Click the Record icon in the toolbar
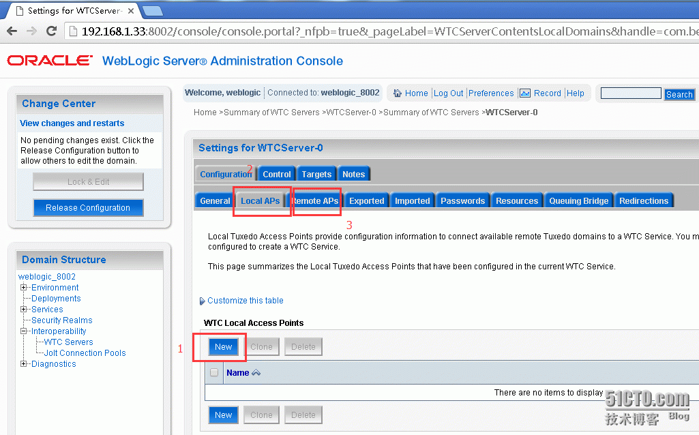Image resolution: width=699 pixels, height=435 pixels. click(x=525, y=93)
